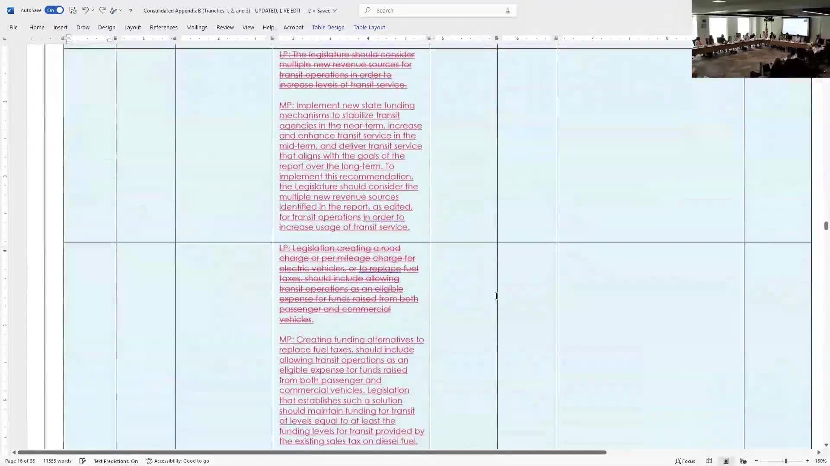Image resolution: width=830 pixels, height=466 pixels.
Task: Click the ruler tab selector icon
Action: (x=5, y=39)
